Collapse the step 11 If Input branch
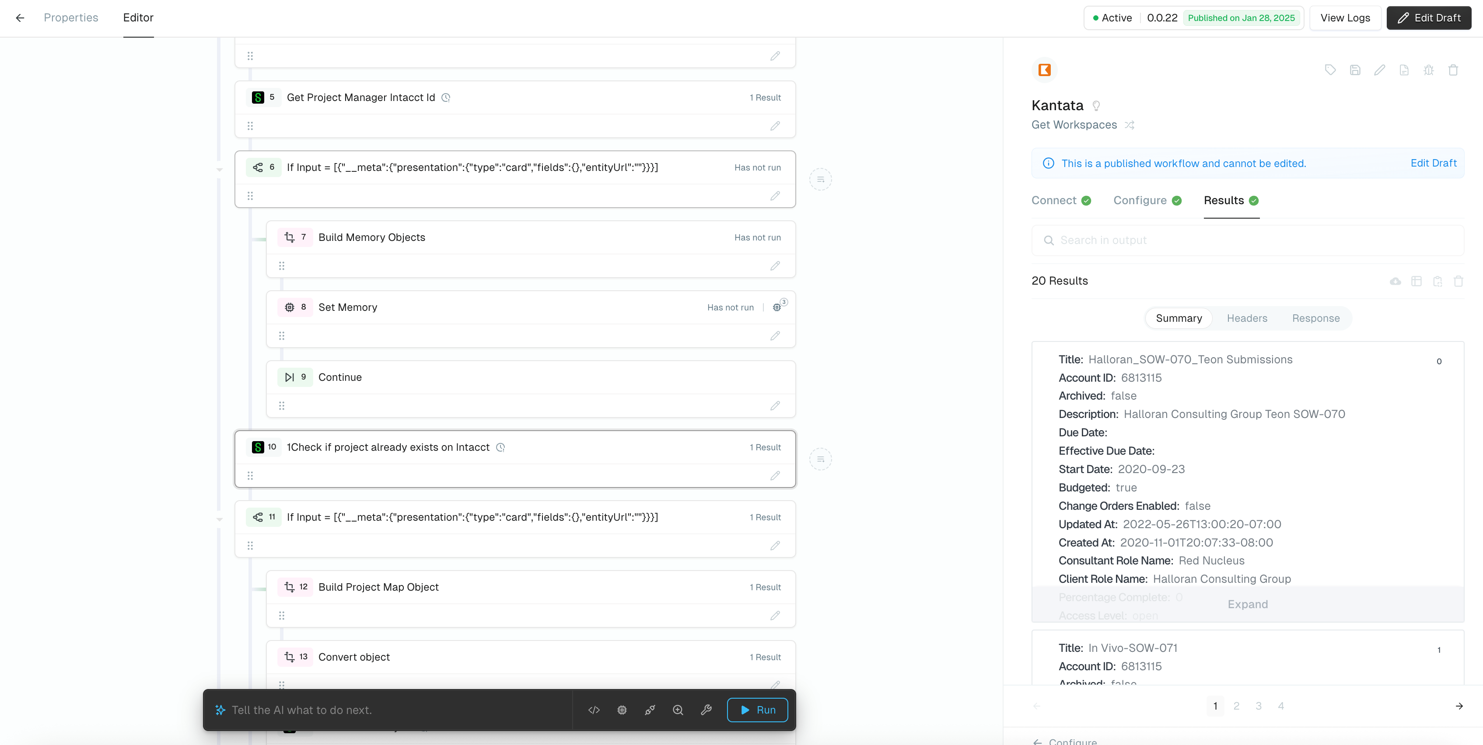This screenshot has width=1483, height=745. [x=219, y=519]
